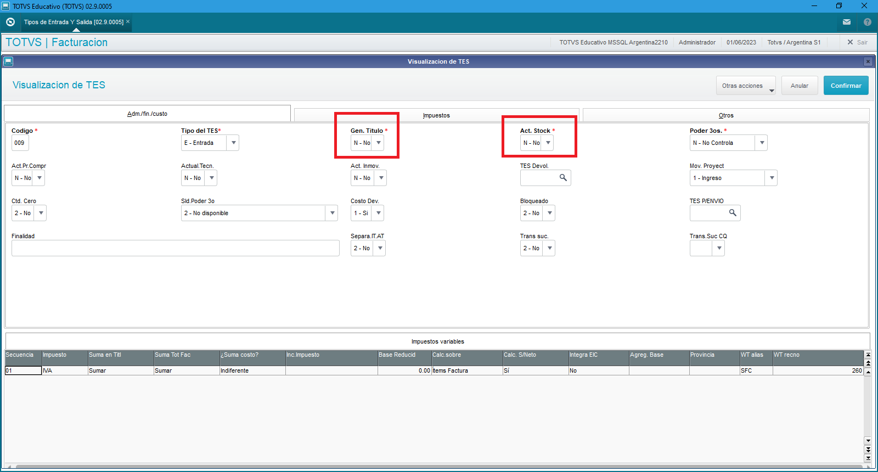Click the Secuencia column header
This screenshot has height=472, width=878.
24,358
